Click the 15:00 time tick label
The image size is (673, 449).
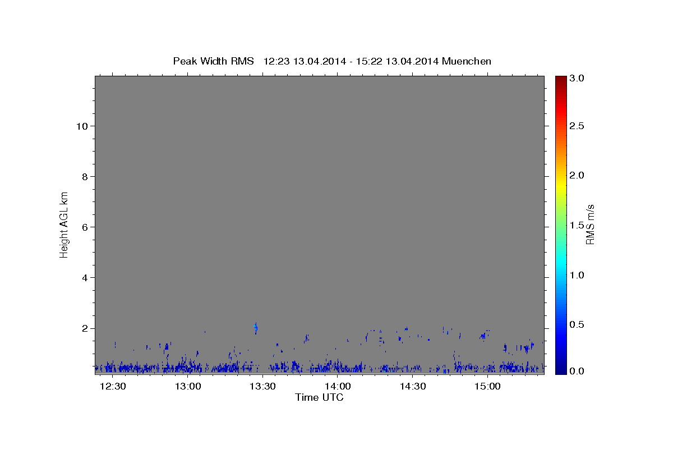487,387
